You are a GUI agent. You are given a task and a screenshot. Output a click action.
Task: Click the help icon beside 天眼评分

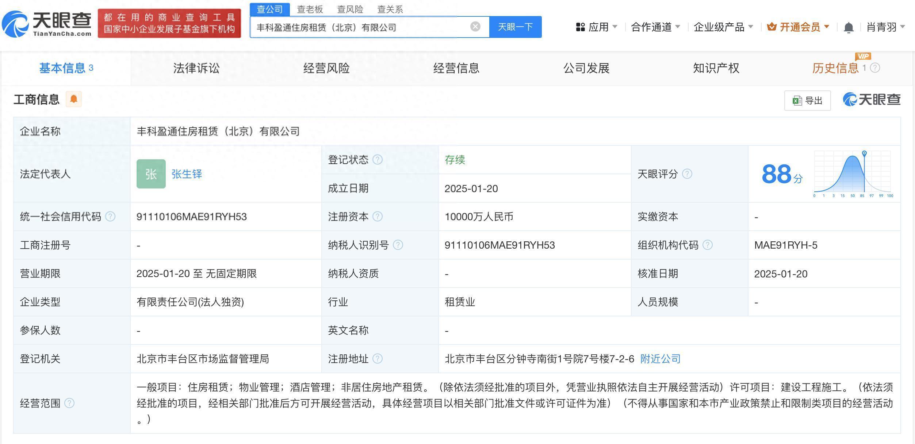pyautogui.click(x=687, y=174)
